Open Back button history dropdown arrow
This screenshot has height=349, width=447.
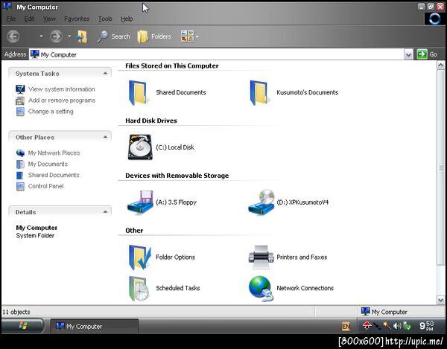41,36
